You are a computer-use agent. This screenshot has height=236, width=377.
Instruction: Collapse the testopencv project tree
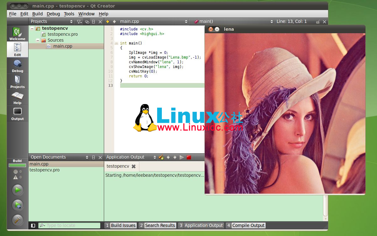32,28
